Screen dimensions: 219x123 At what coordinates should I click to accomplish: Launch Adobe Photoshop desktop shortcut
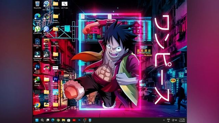(37, 69)
